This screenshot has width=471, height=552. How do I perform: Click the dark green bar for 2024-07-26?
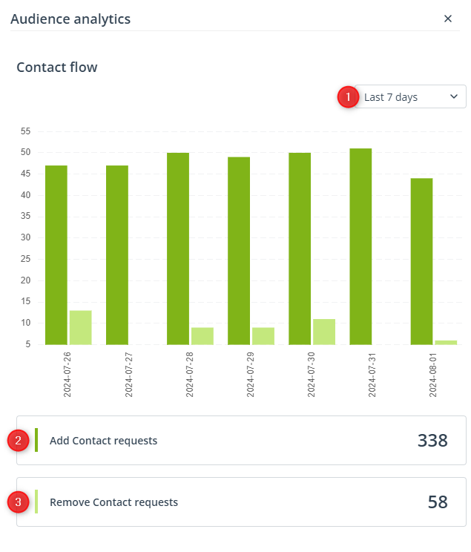click(56, 255)
